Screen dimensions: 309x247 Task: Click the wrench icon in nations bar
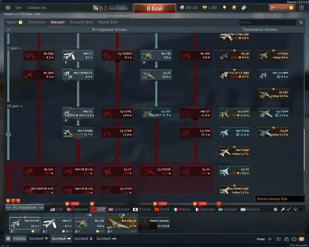click(283, 210)
